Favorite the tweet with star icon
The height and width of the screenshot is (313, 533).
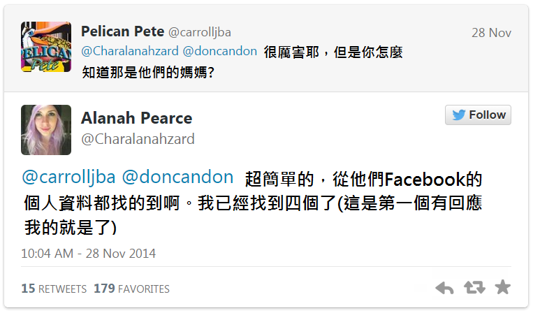coord(502,288)
